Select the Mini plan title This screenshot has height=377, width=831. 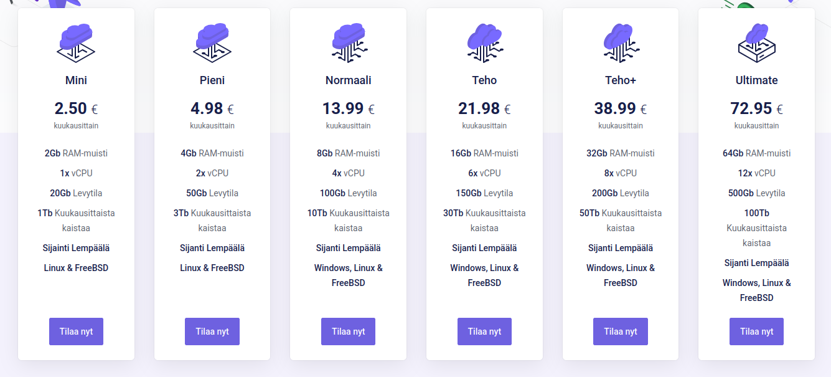click(76, 80)
